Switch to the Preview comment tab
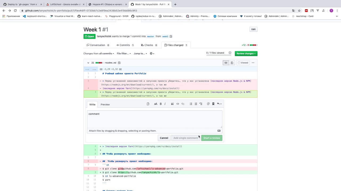Viewport: 341px width, 191px height. pyautogui.click(x=105, y=105)
